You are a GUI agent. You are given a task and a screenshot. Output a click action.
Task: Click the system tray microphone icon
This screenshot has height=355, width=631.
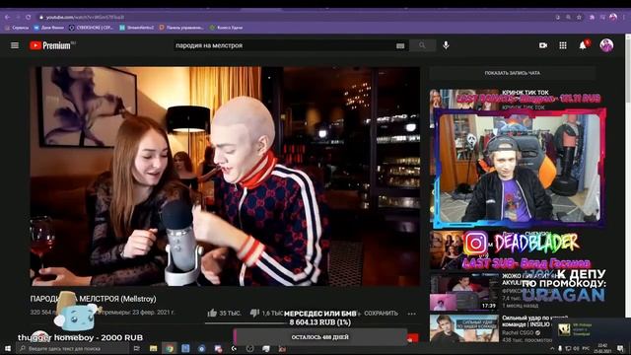(x=560, y=348)
